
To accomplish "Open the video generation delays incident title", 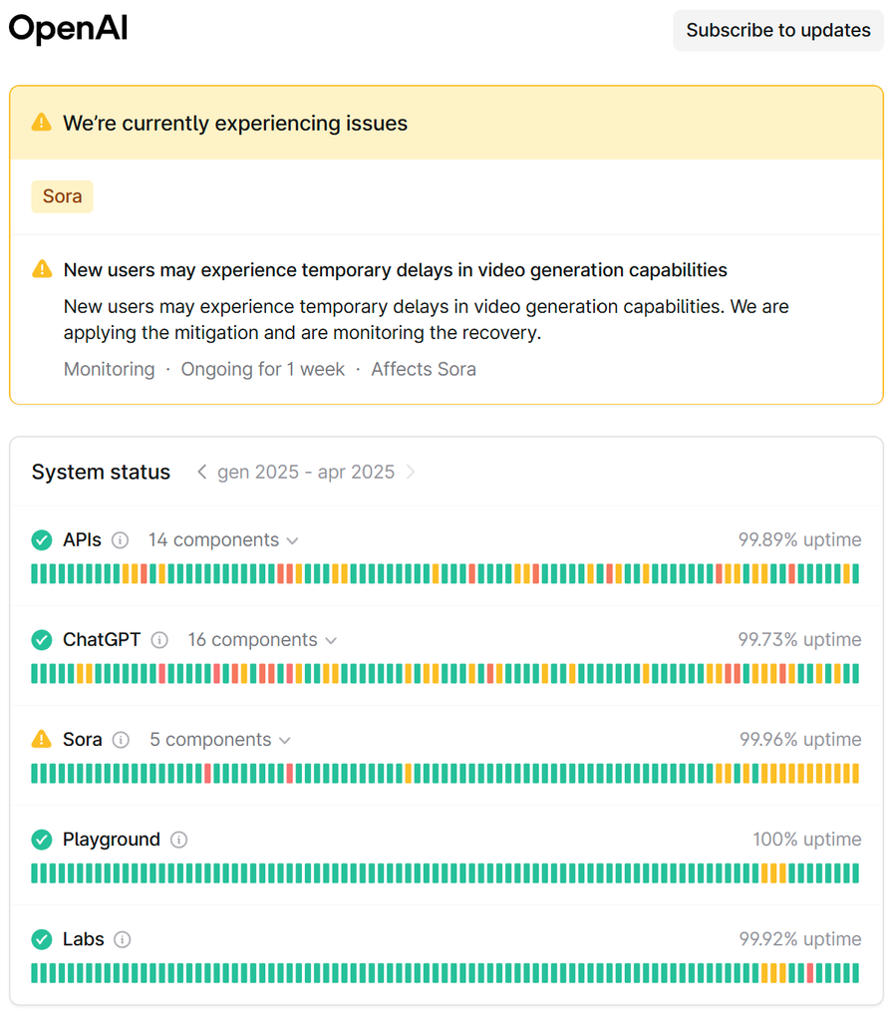I will point(395,270).
